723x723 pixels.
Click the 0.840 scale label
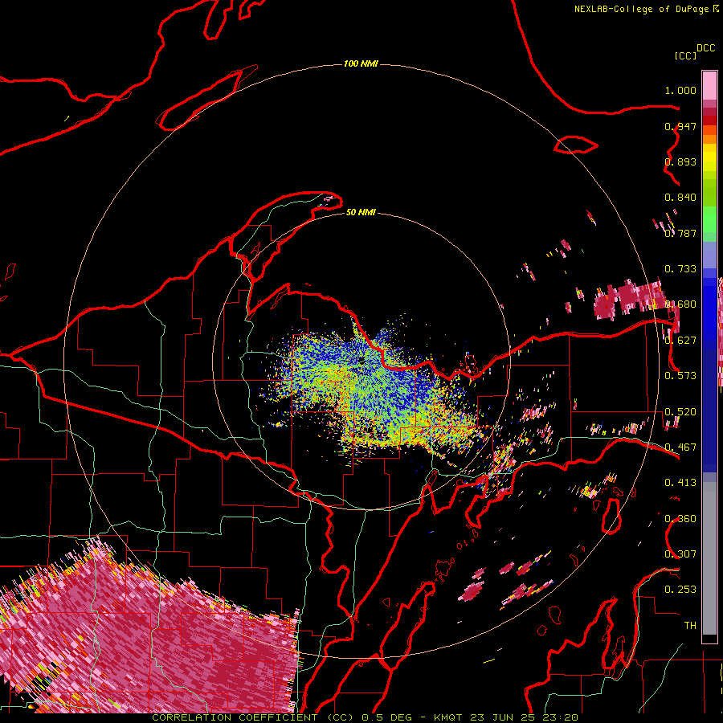(680, 198)
